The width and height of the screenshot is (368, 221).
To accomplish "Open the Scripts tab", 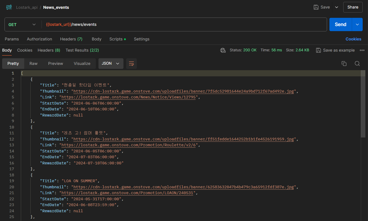I will click(x=118, y=39).
